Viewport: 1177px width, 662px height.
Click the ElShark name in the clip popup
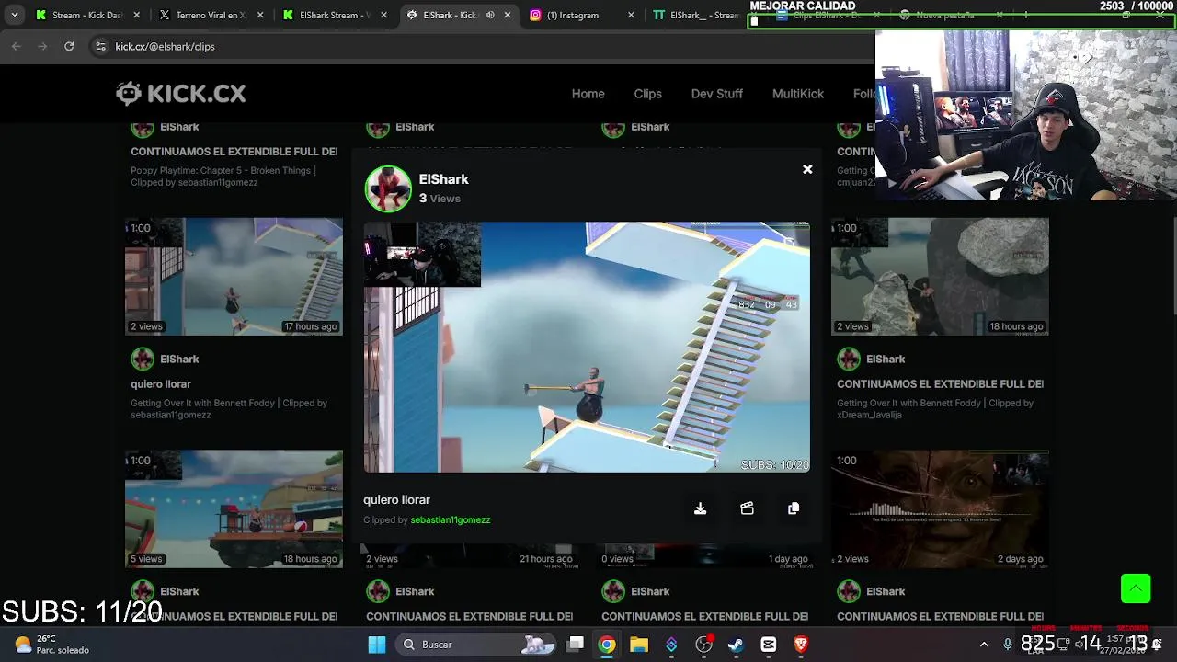click(443, 179)
